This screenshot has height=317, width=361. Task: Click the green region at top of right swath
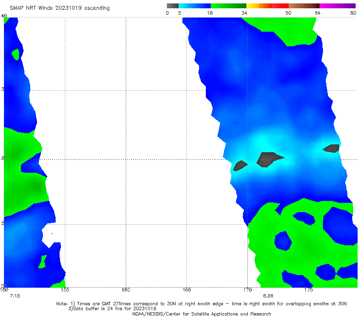tap(288, 30)
